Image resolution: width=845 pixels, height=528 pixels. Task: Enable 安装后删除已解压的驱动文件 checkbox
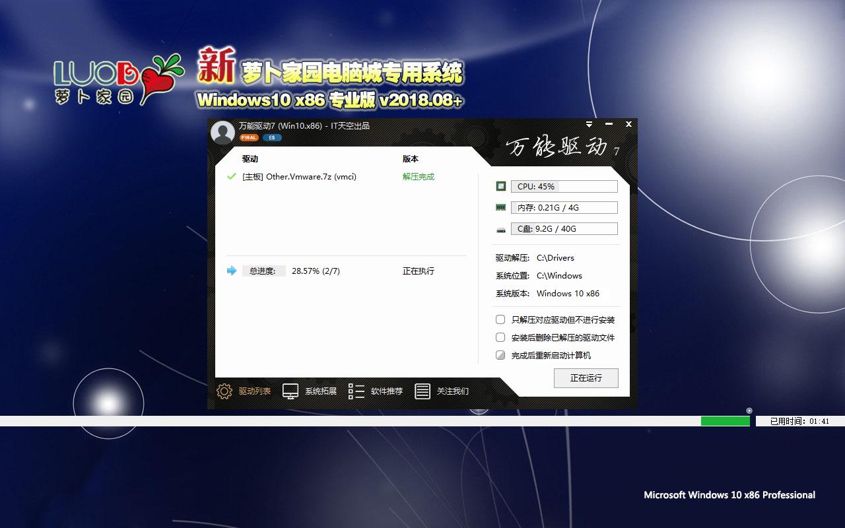[x=500, y=338]
